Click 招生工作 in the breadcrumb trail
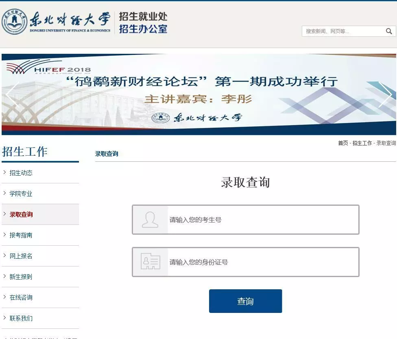The image size is (397, 339). (x=362, y=143)
